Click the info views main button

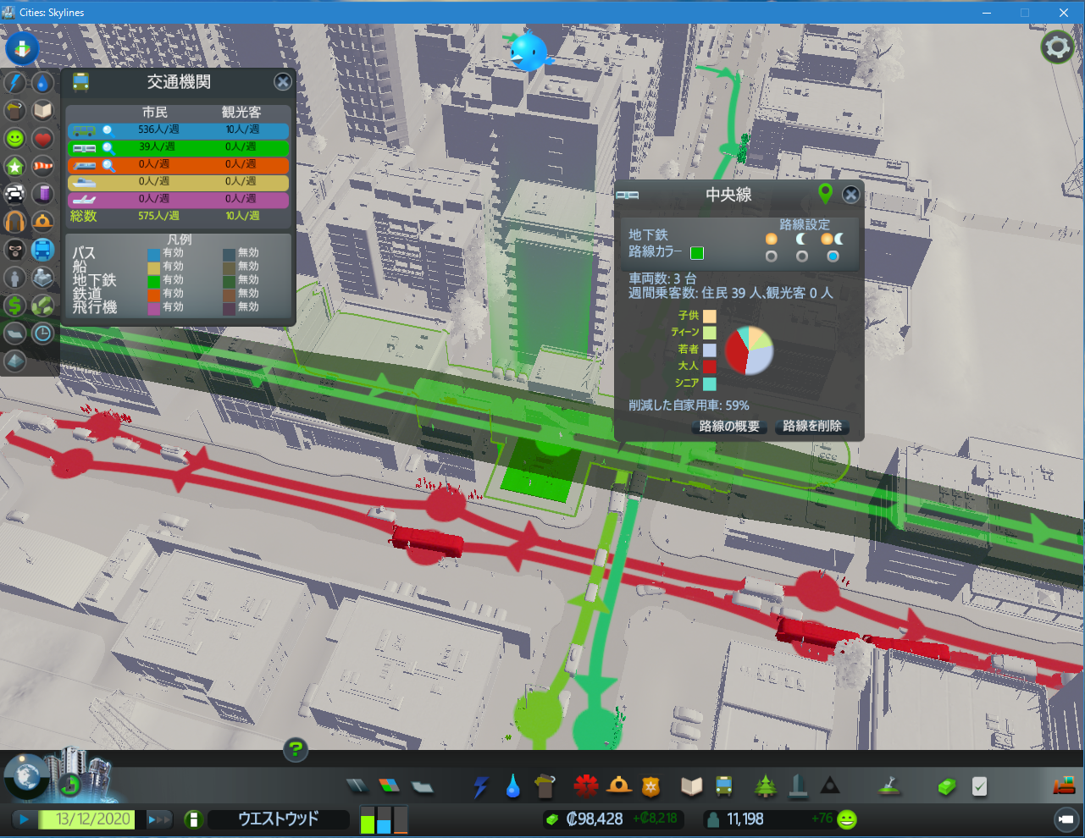tap(22, 48)
